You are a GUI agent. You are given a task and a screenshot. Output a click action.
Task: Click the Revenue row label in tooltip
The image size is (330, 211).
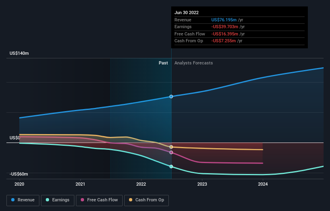[183, 20]
